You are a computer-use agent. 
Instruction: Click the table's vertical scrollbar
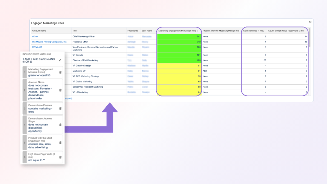coord(309,38)
